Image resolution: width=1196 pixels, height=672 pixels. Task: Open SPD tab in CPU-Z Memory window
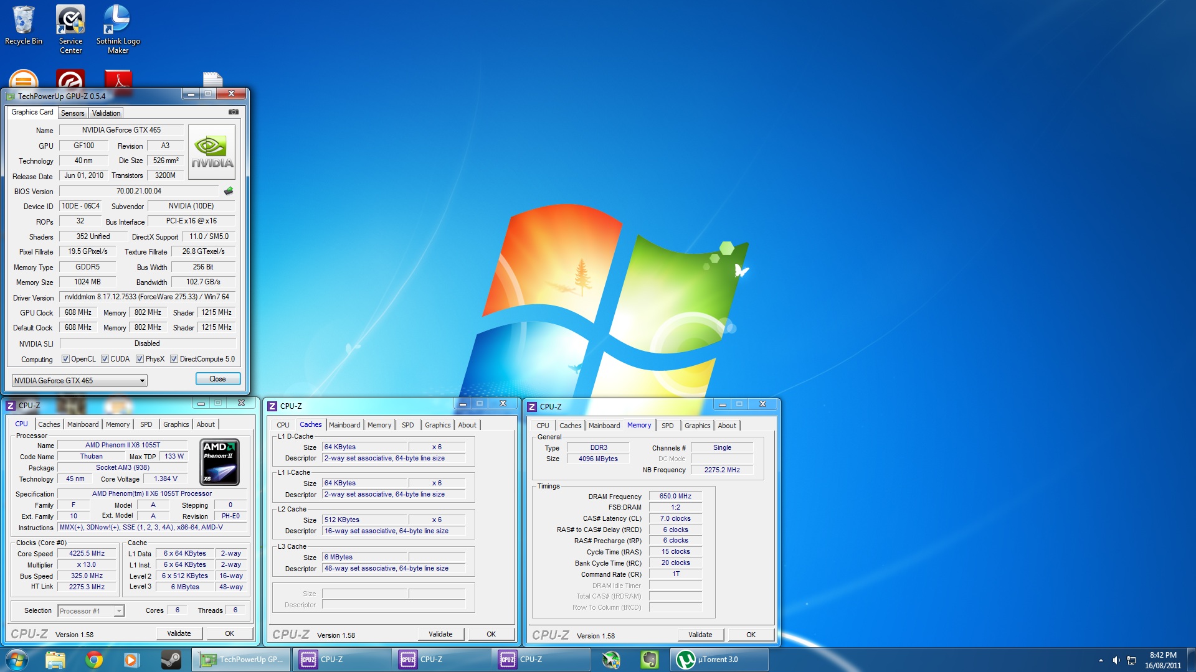tap(668, 426)
